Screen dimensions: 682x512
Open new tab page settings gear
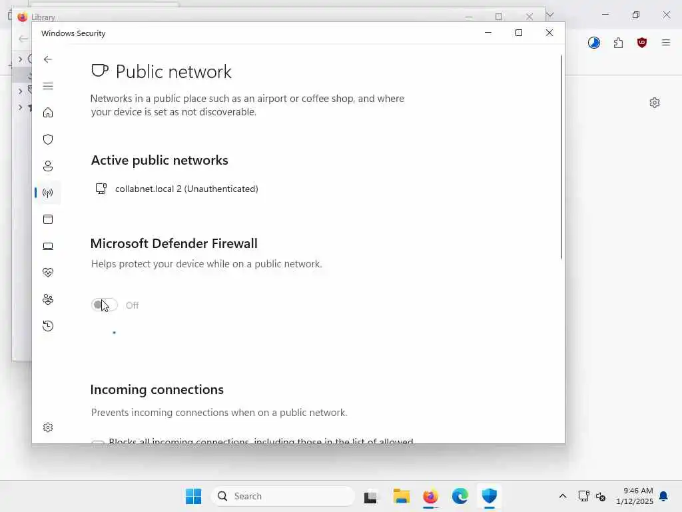coord(654,103)
